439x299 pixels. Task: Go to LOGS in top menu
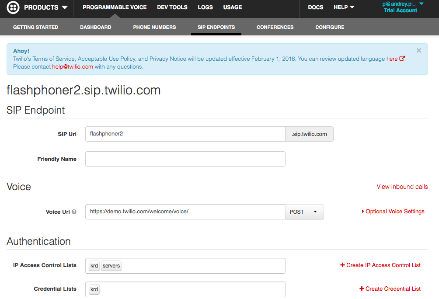coord(205,7)
